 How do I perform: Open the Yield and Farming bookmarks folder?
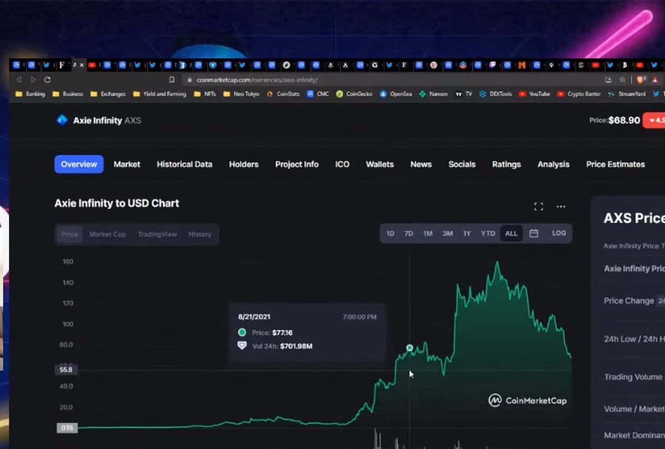tap(160, 94)
